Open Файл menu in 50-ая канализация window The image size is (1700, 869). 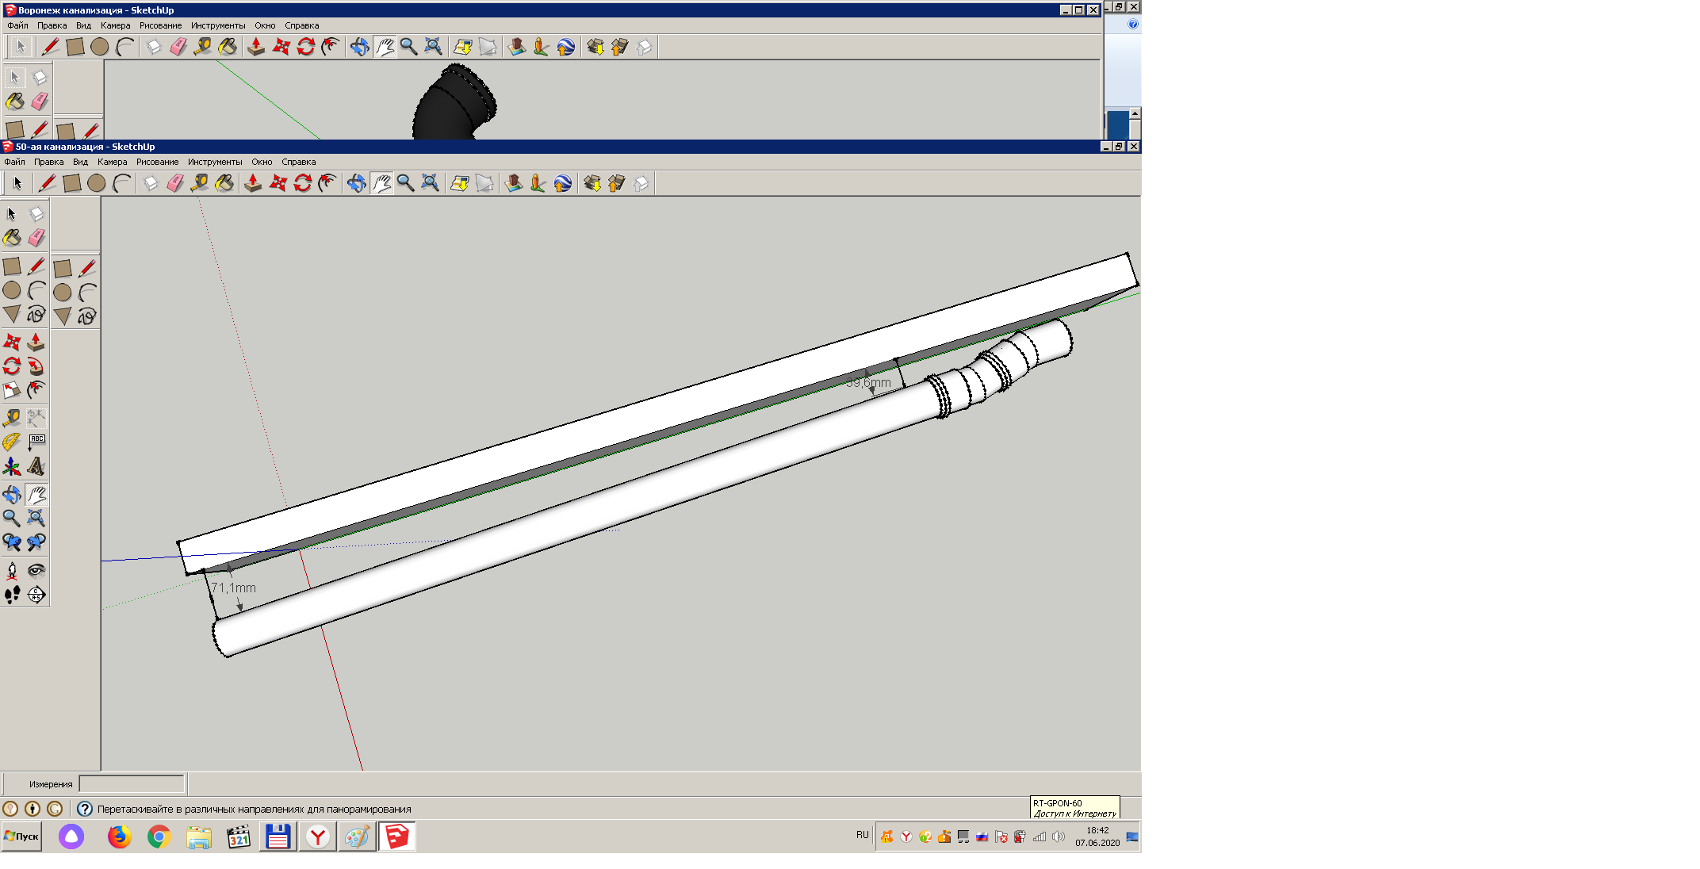14,162
